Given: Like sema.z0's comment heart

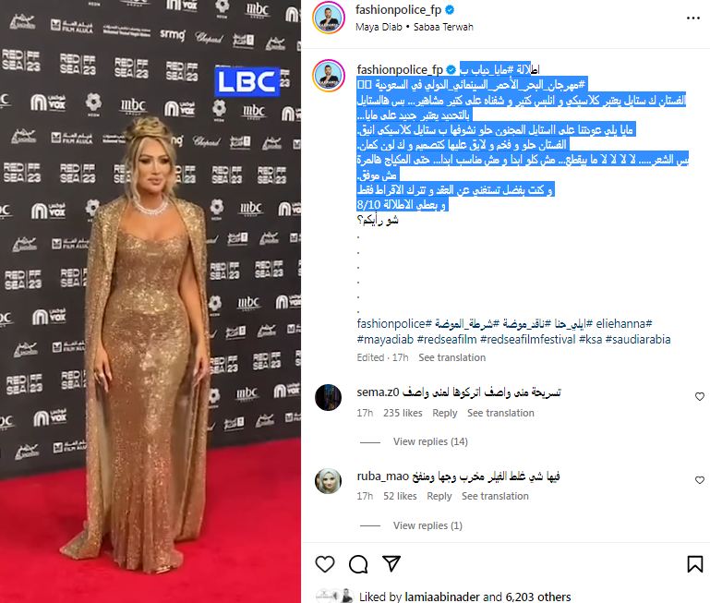Looking at the screenshot, I should tap(700, 396).
